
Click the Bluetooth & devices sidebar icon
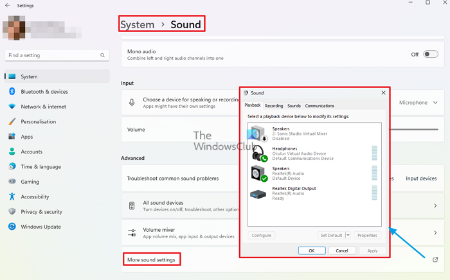tap(12, 92)
